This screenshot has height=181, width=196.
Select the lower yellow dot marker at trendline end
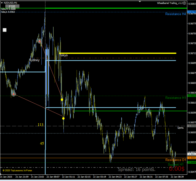[63, 118]
